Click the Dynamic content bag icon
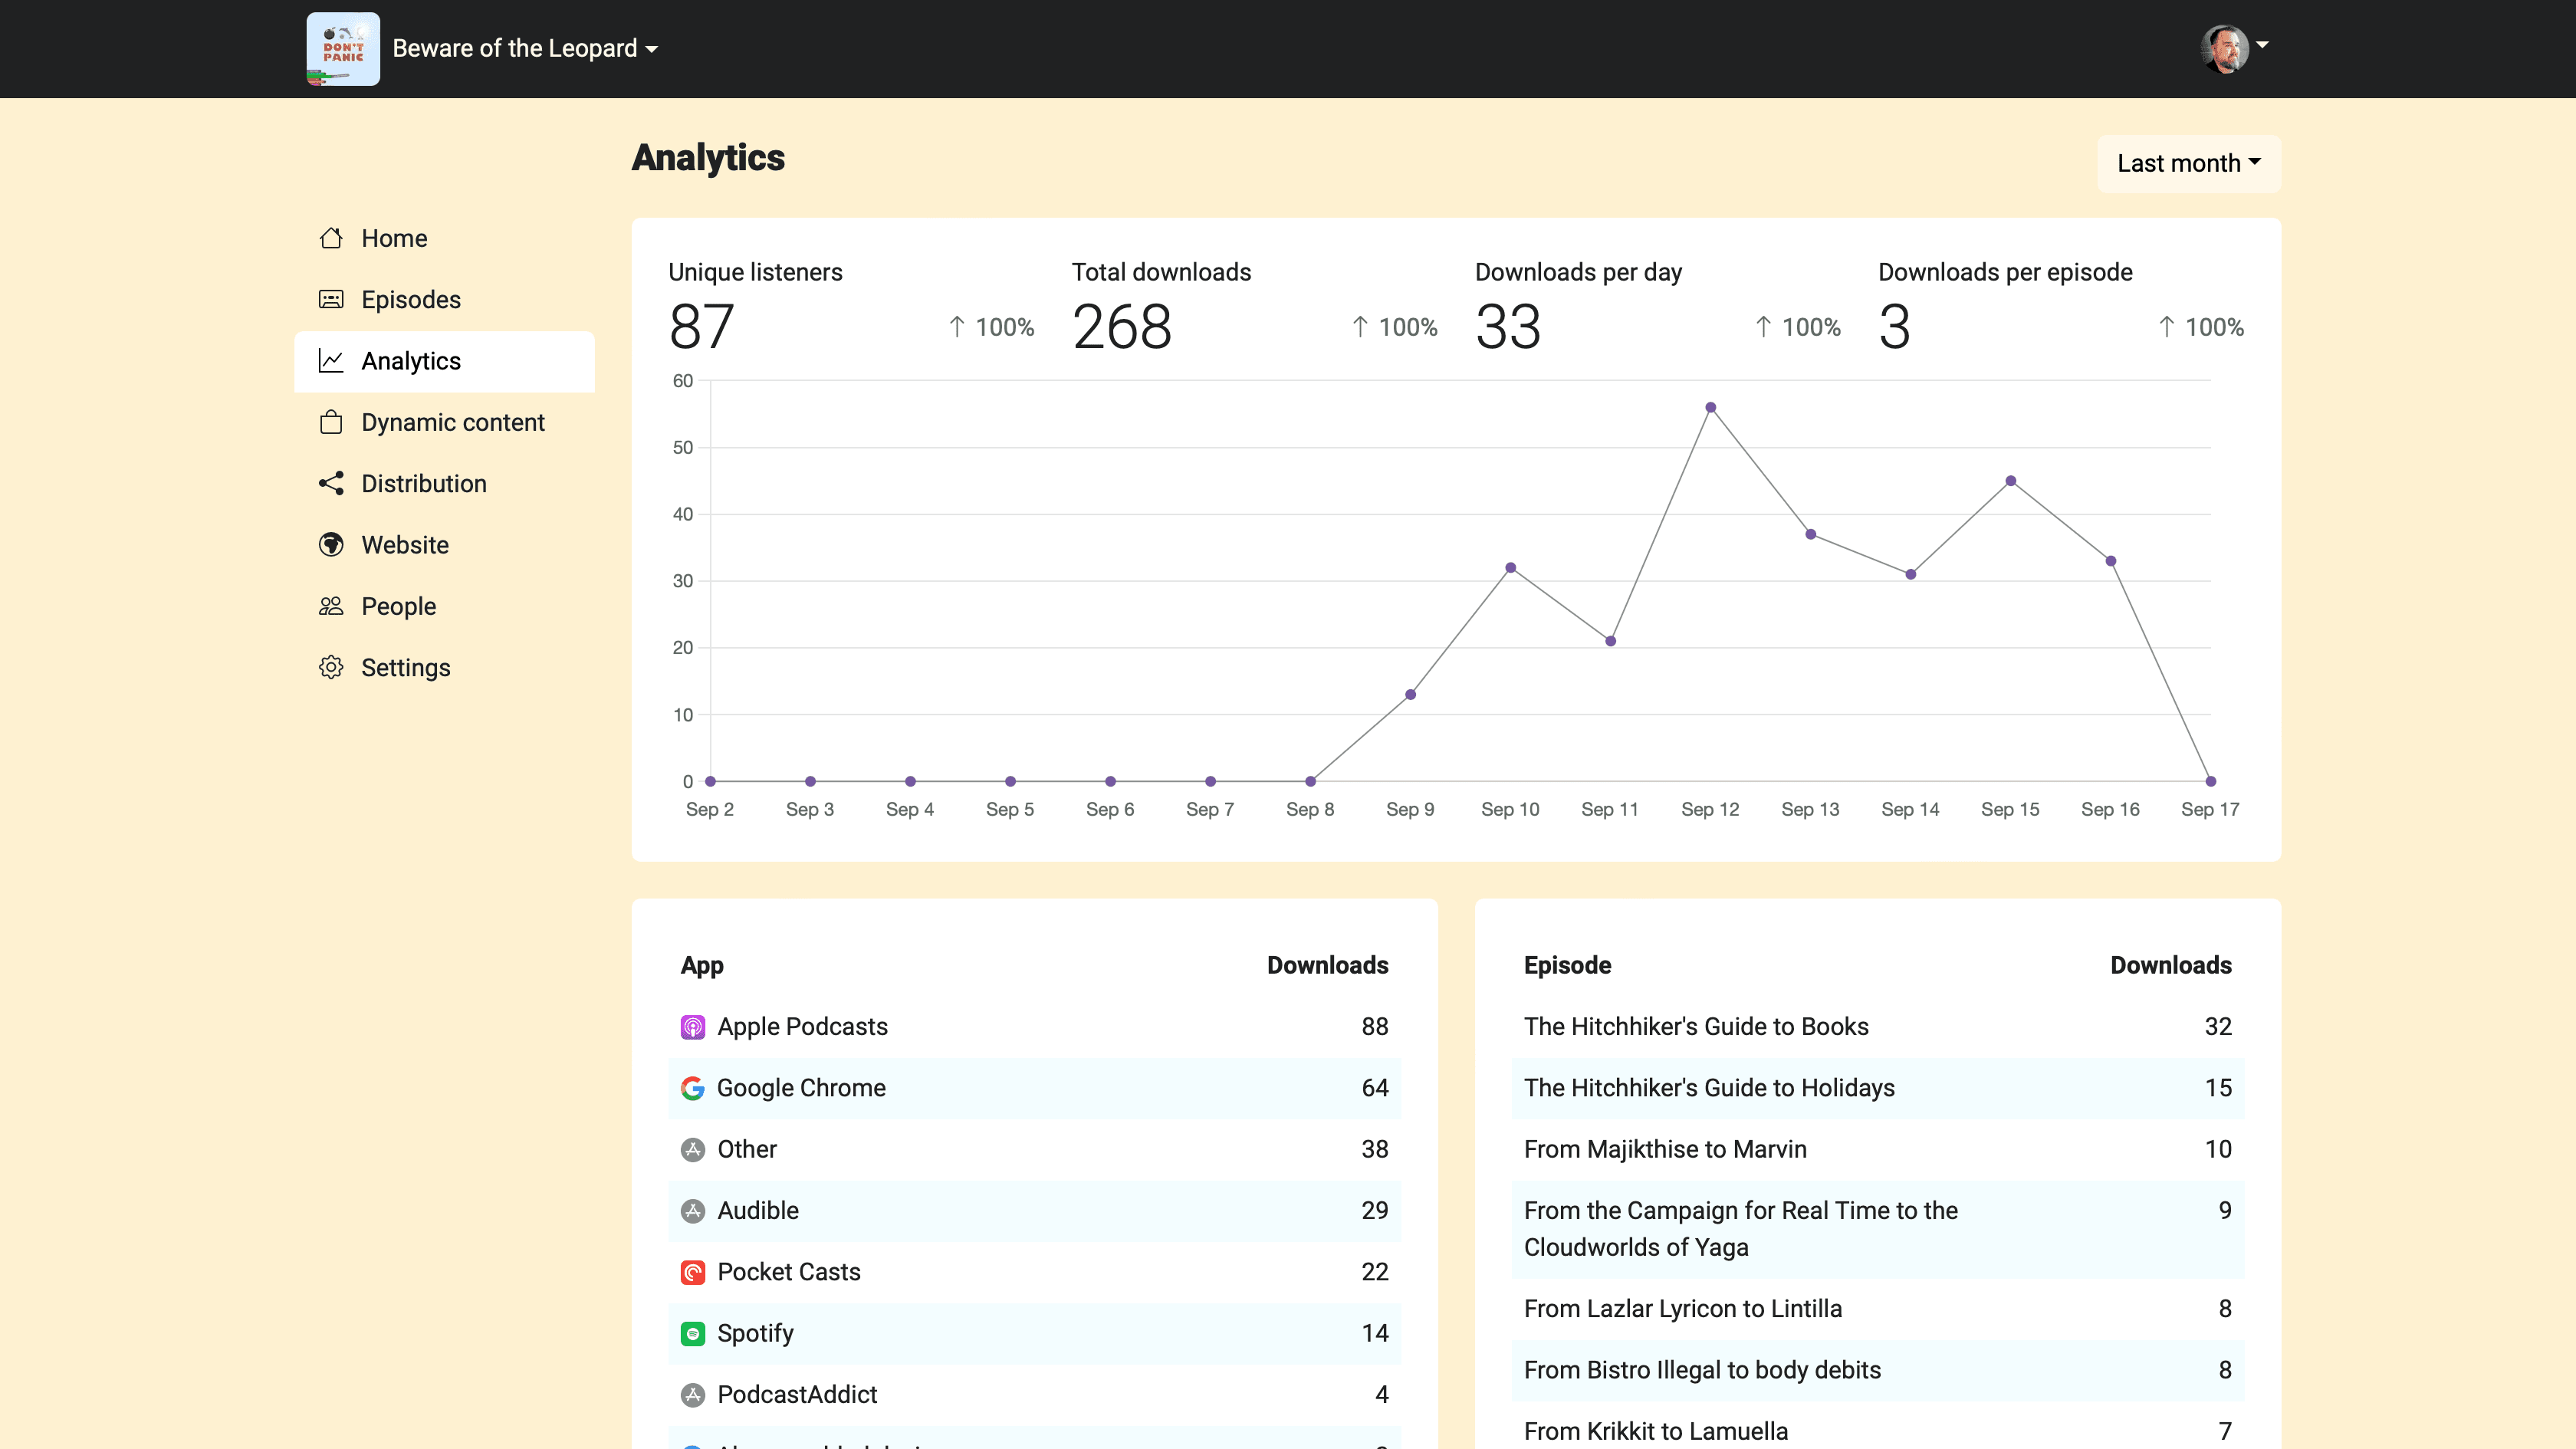This screenshot has height=1449, width=2576. 331,422
